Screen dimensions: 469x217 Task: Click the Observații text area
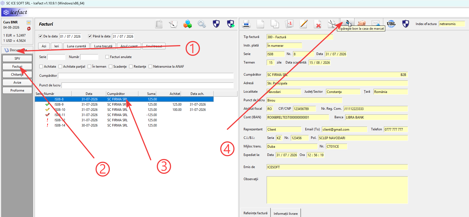pos(337,190)
